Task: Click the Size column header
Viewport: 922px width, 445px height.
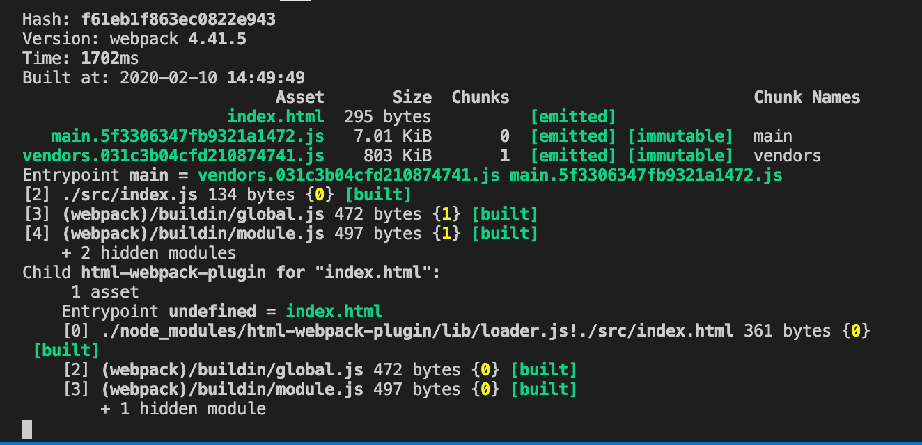Action: pos(412,97)
